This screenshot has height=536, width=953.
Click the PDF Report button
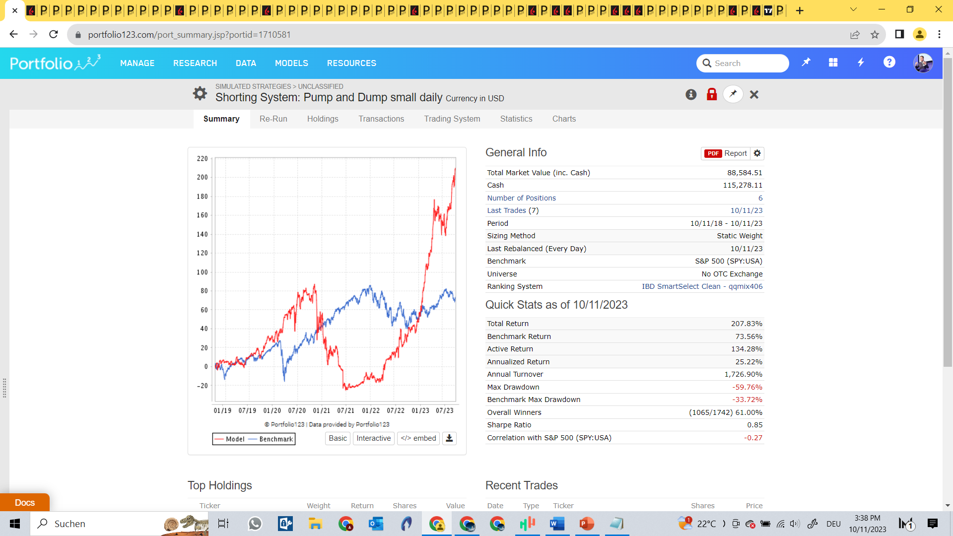(725, 153)
